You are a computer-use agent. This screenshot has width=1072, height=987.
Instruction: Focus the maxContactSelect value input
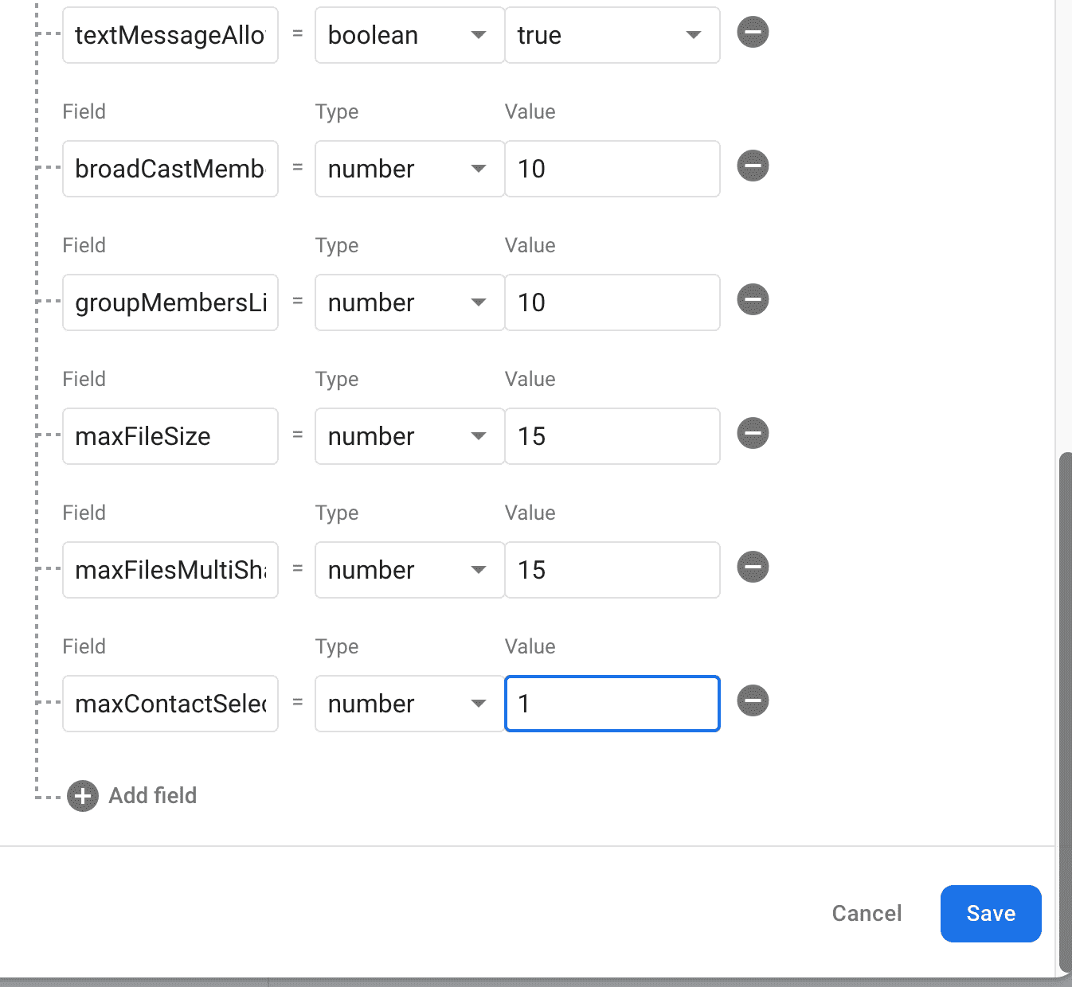point(612,704)
